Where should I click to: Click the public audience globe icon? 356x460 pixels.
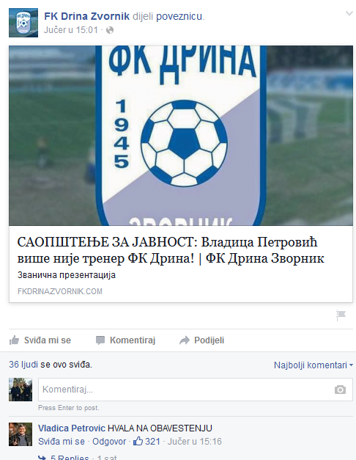pyautogui.click(x=110, y=30)
